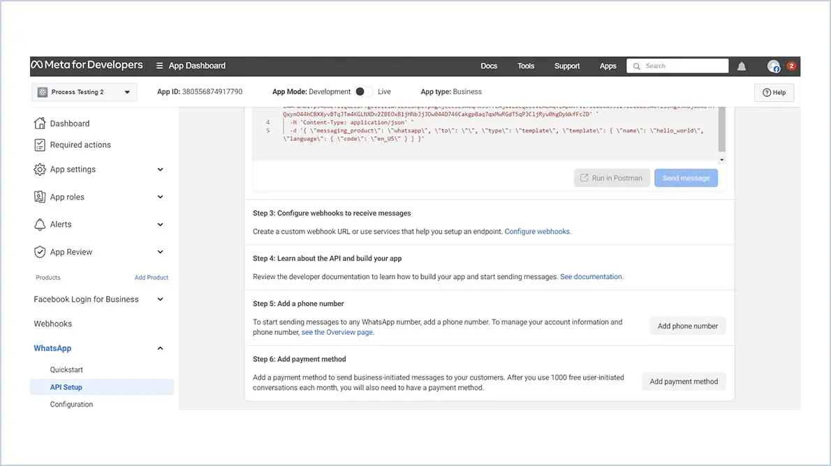Click the search magnifier icon
This screenshot has height=466, width=831.
(636, 66)
